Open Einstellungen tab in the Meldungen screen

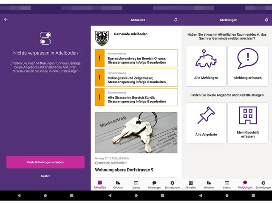click(x=263, y=185)
